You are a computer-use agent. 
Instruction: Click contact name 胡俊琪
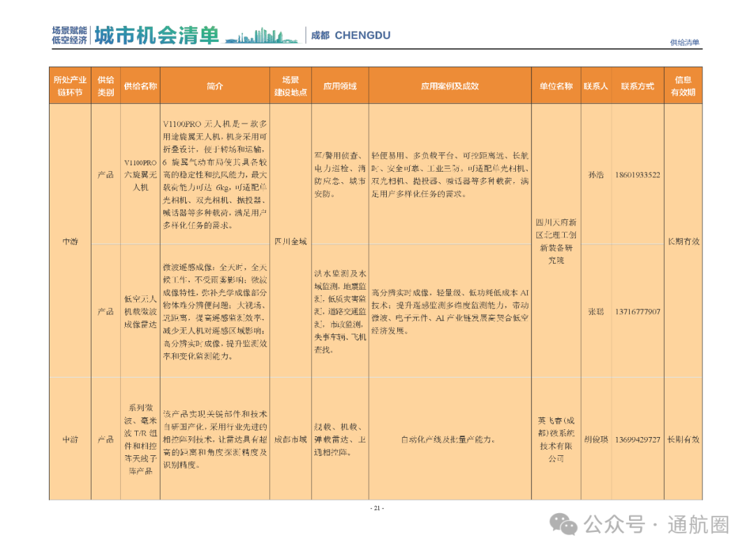(x=596, y=439)
